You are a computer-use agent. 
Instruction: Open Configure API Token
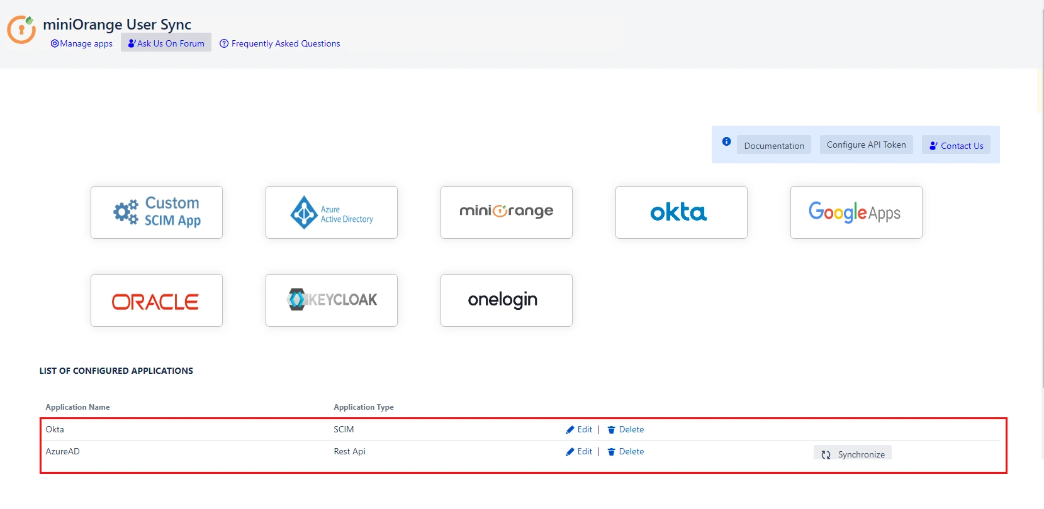pyautogui.click(x=866, y=145)
